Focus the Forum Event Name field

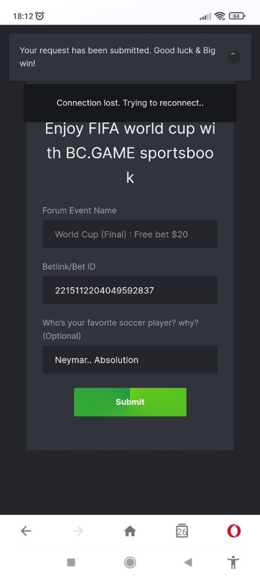(130, 234)
